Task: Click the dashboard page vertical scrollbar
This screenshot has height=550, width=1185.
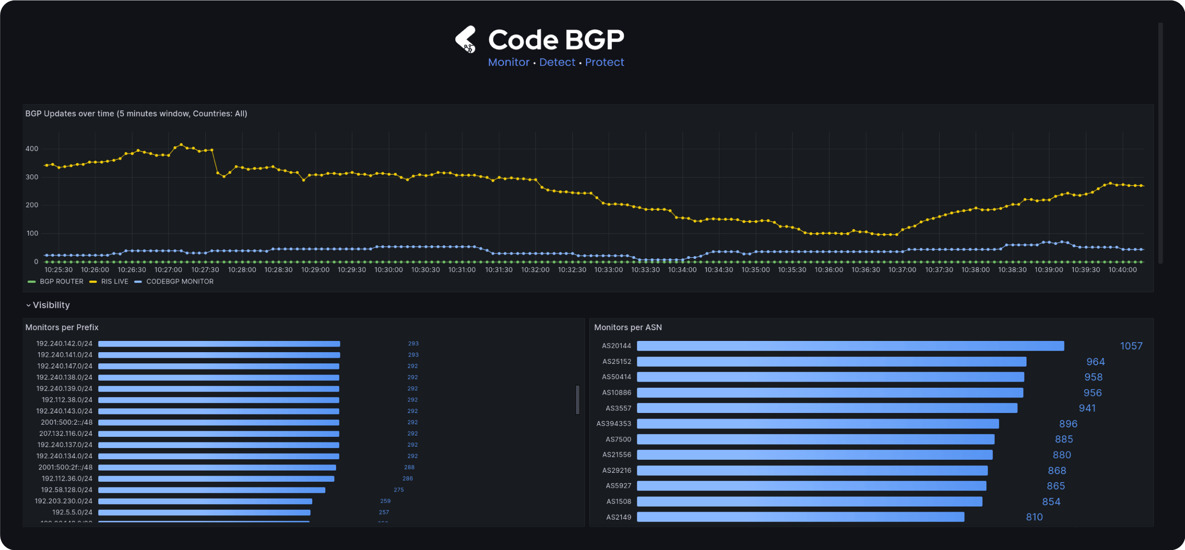Action: point(1160,143)
